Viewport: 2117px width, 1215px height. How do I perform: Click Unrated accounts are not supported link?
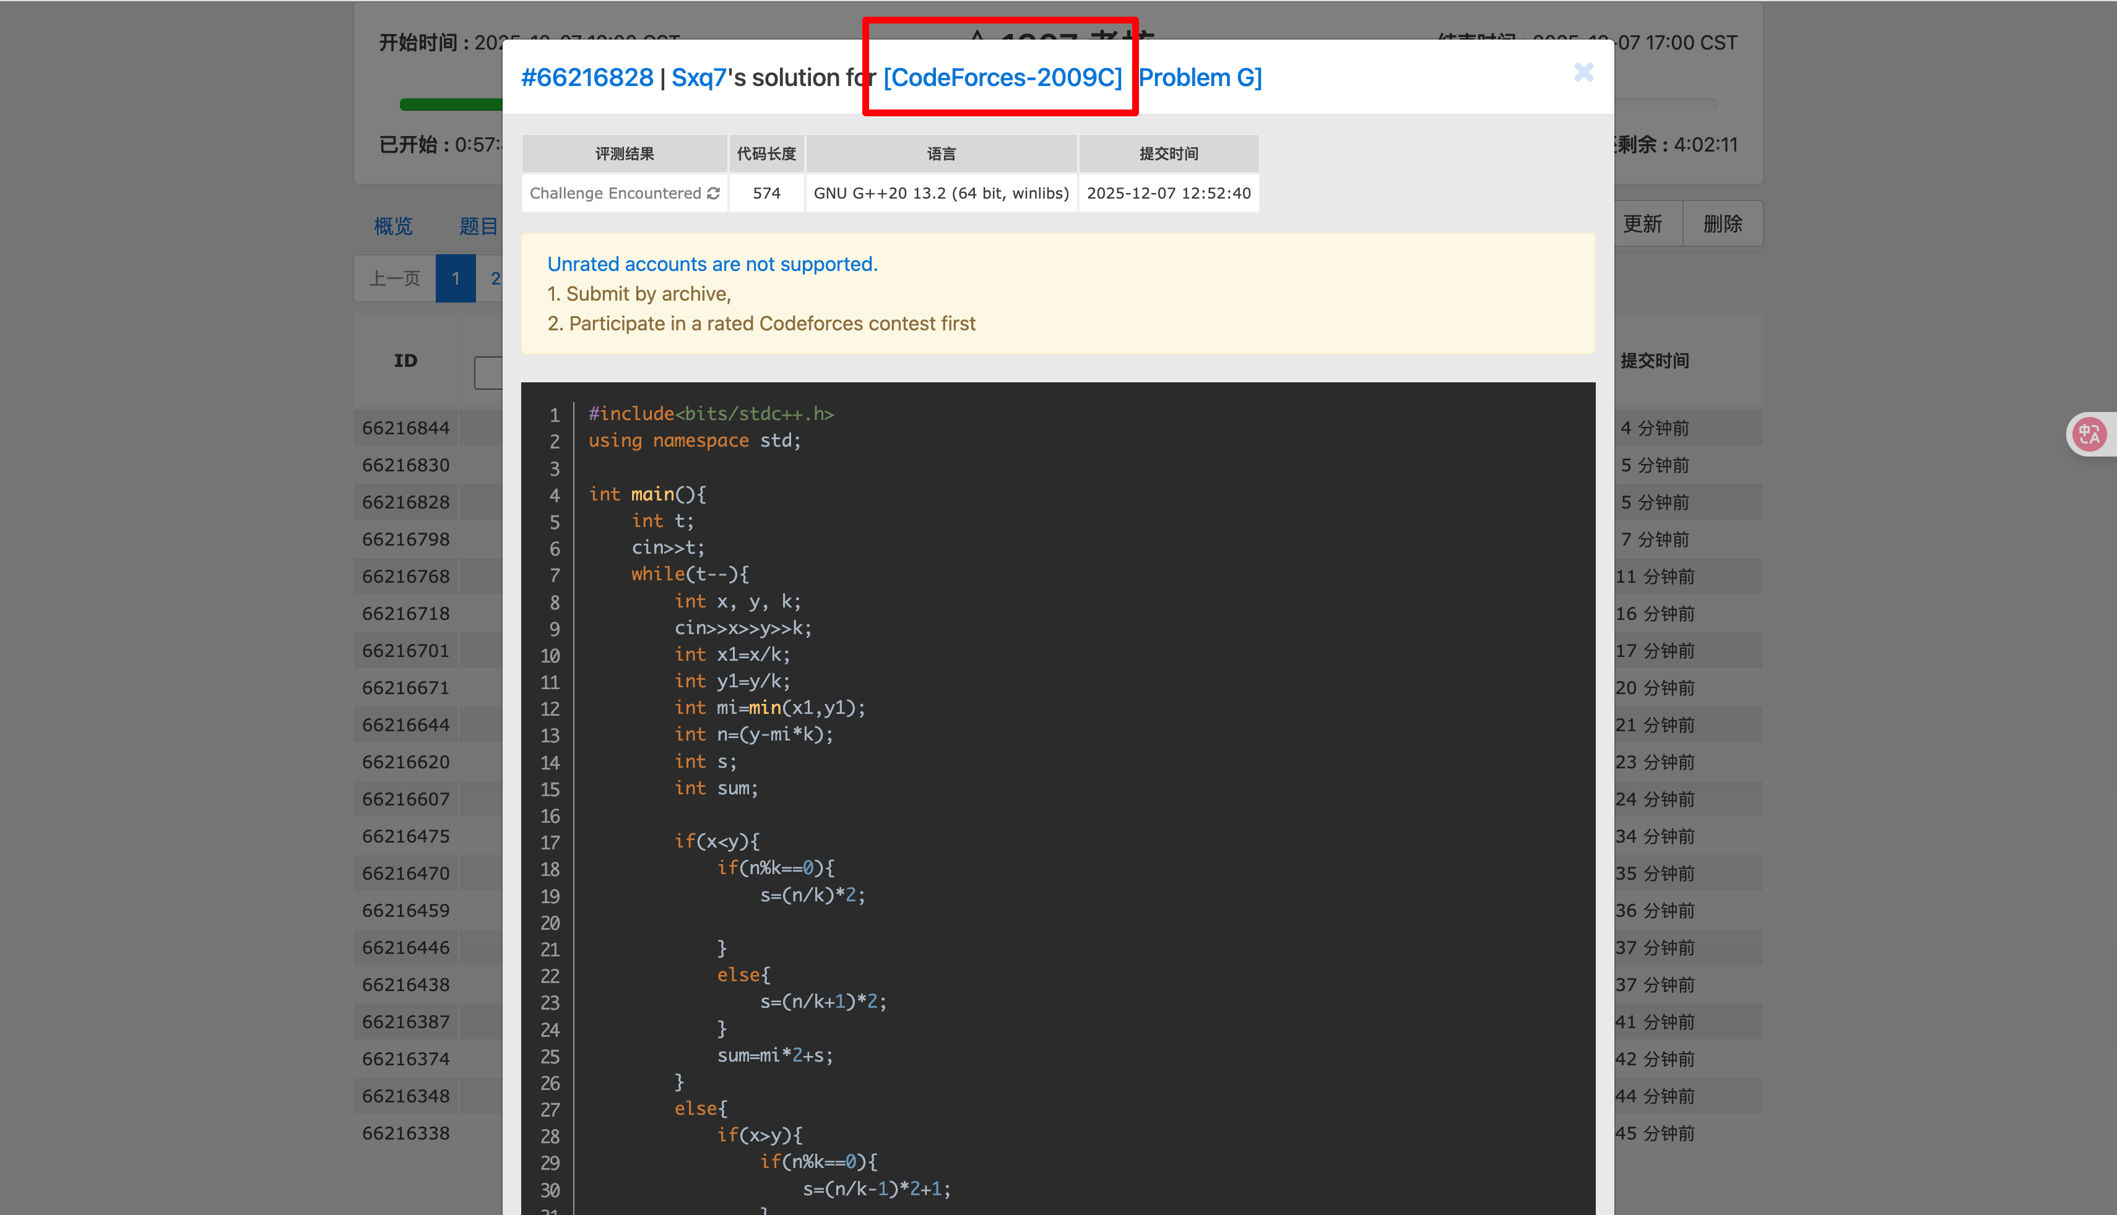pyautogui.click(x=712, y=265)
